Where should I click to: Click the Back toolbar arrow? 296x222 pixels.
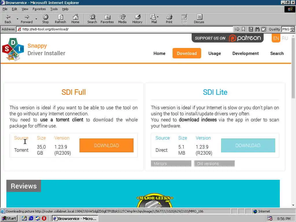(8, 19)
